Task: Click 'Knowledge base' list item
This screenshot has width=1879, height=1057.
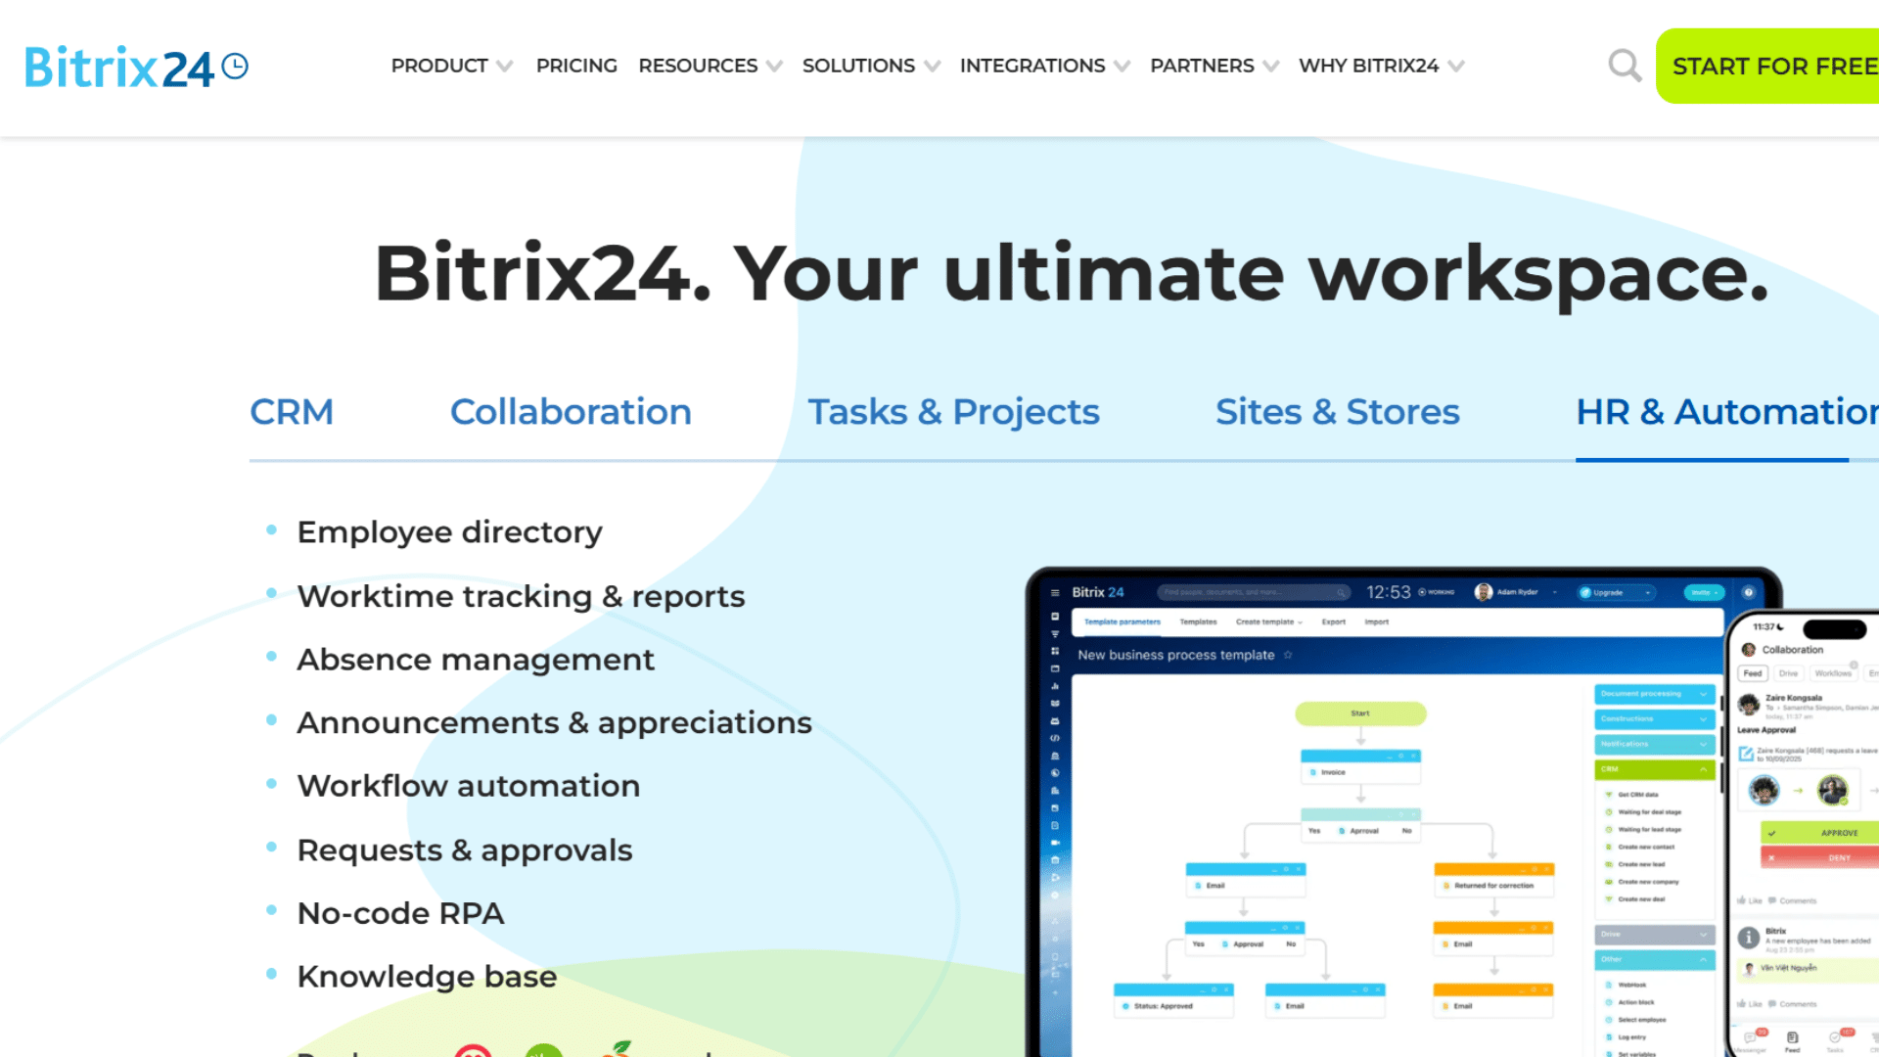Action: (427, 977)
